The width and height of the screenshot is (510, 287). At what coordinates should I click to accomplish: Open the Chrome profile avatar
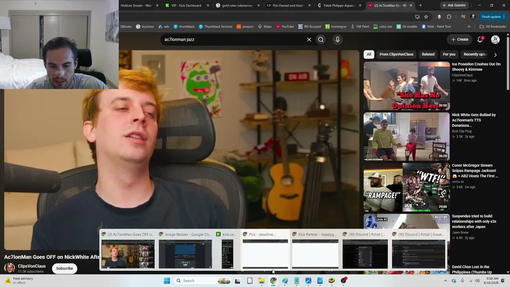[473, 17]
